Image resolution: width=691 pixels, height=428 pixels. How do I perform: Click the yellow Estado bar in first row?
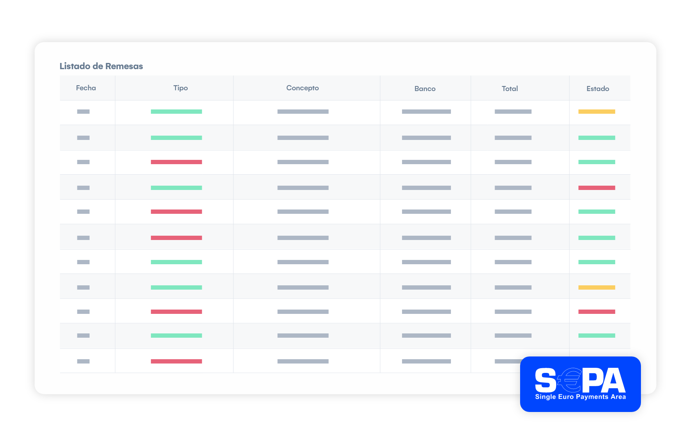(597, 112)
